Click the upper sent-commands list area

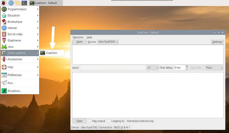click(x=148, y=55)
